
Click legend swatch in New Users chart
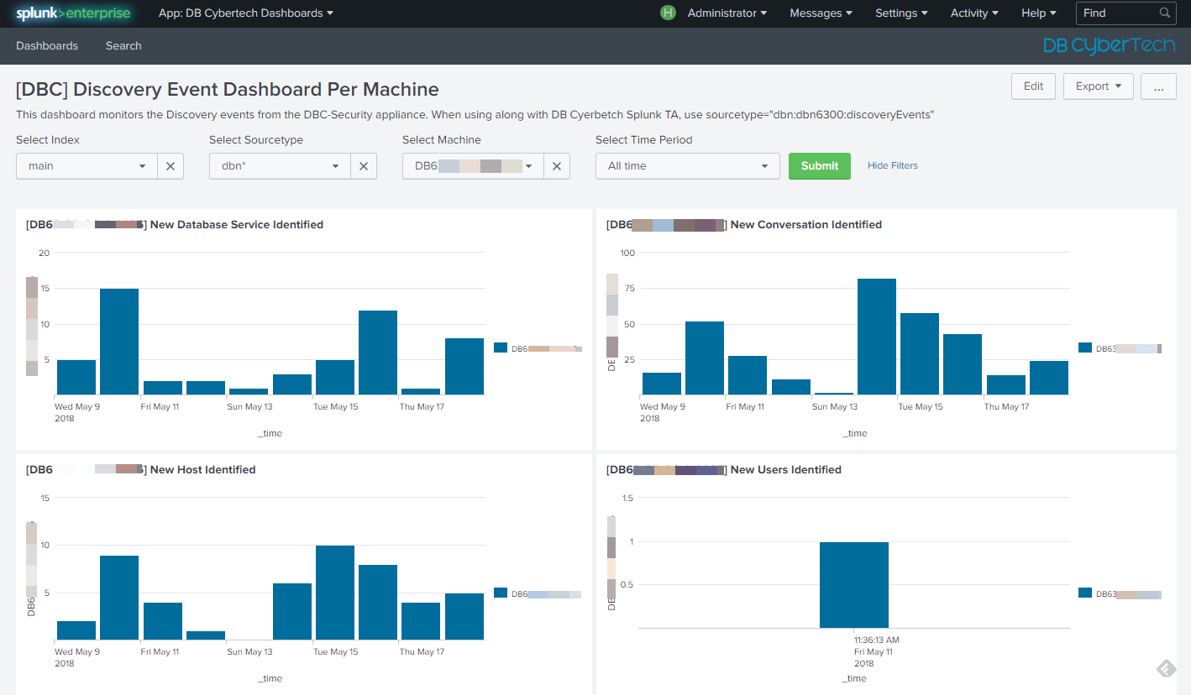[x=1085, y=593]
